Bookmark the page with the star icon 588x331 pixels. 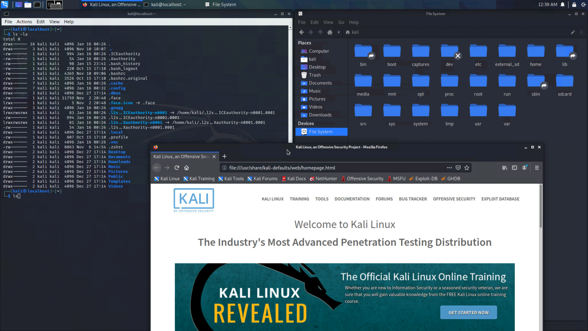pyautogui.click(x=467, y=167)
